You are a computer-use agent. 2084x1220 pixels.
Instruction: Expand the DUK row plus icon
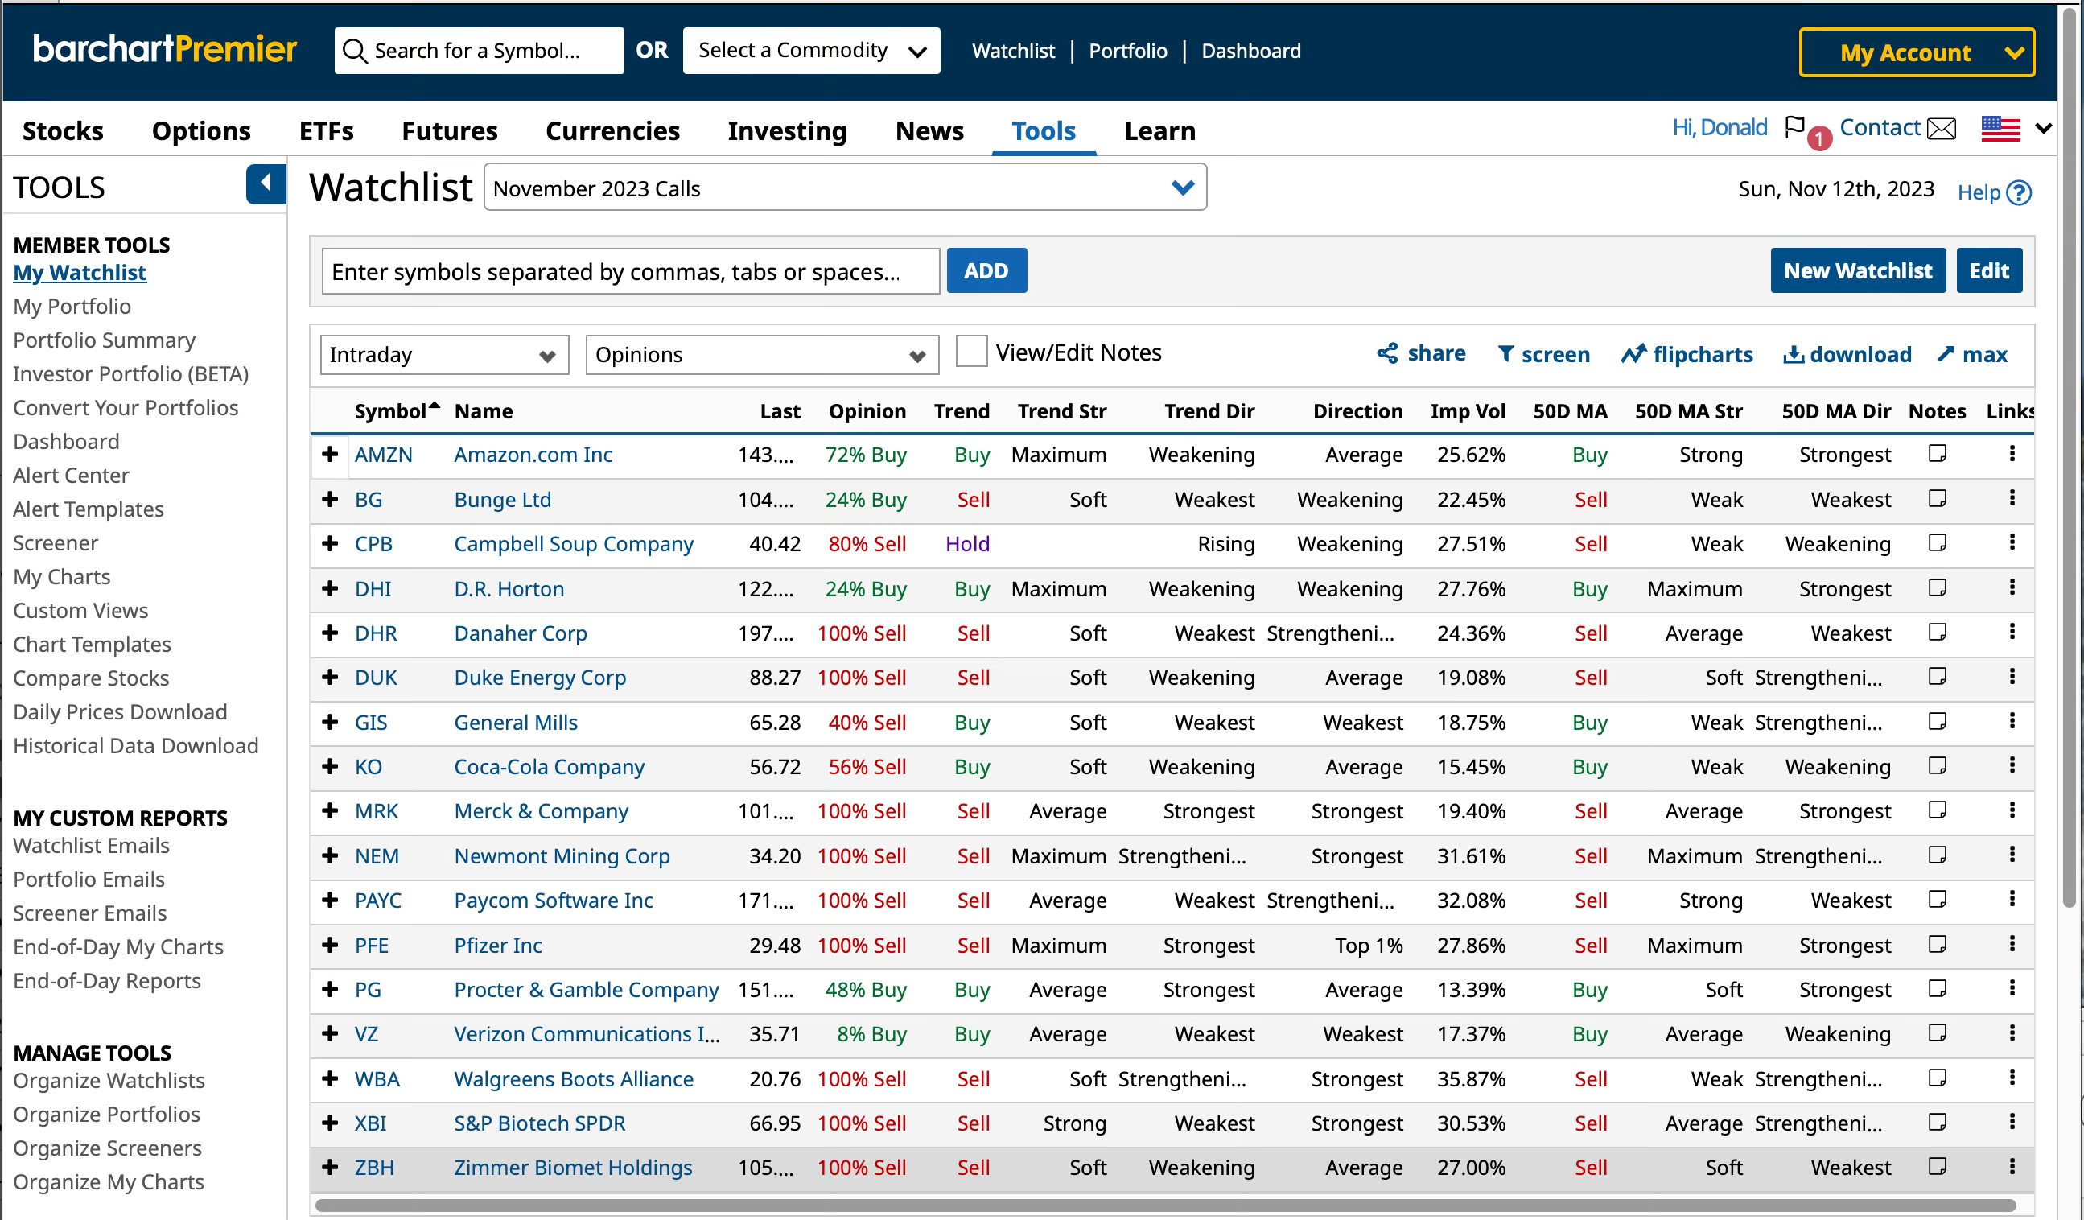pyautogui.click(x=330, y=677)
